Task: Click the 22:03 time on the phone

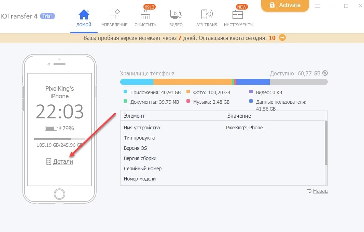Action: (60, 112)
